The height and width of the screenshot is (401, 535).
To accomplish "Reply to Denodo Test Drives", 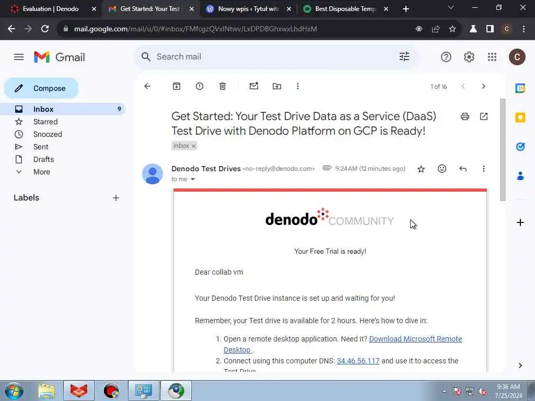I will (x=463, y=169).
